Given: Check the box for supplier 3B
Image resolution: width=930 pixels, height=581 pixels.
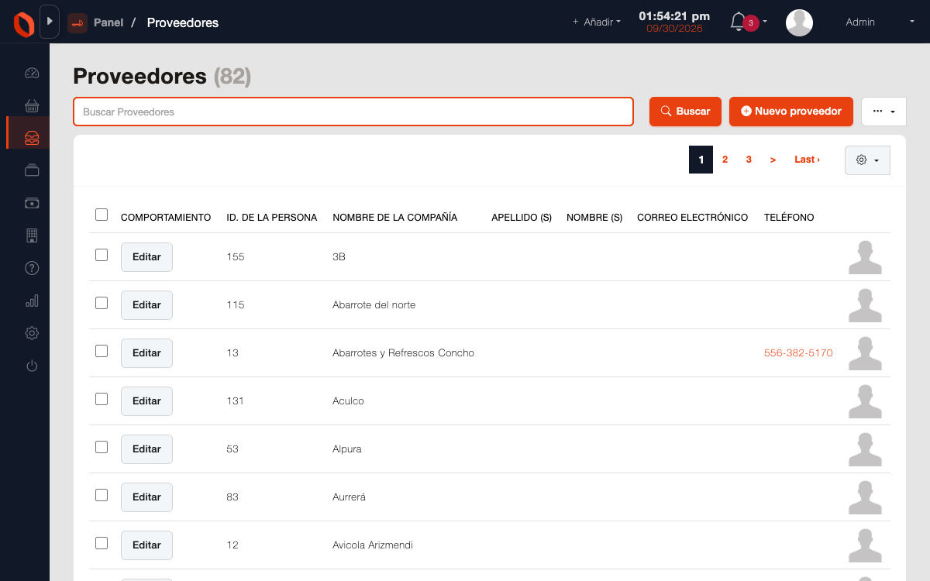Looking at the screenshot, I should [102, 255].
